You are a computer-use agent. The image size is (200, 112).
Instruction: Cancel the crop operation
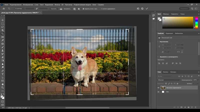[142, 9]
